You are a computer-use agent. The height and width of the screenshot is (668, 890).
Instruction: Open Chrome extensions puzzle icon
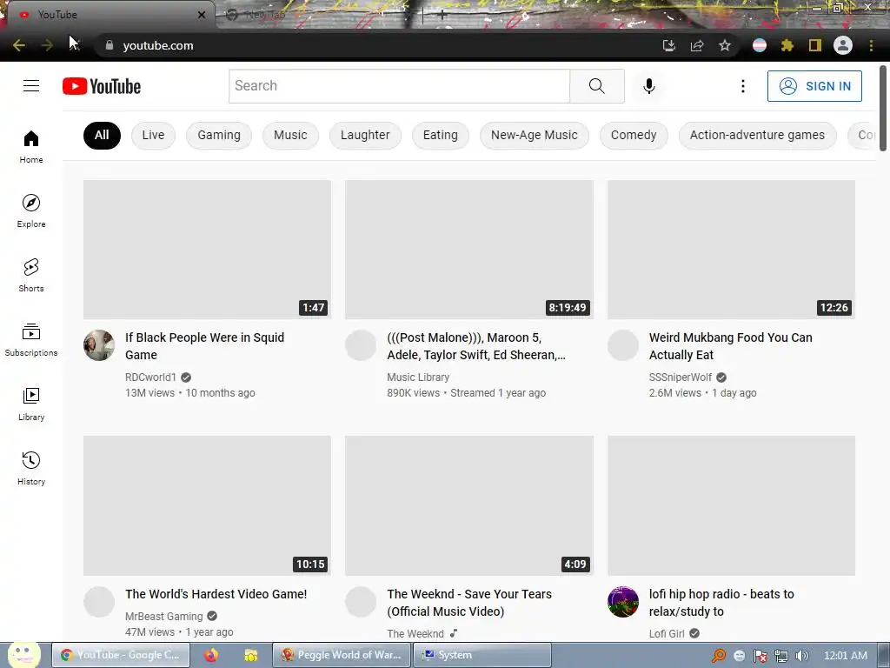point(787,45)
